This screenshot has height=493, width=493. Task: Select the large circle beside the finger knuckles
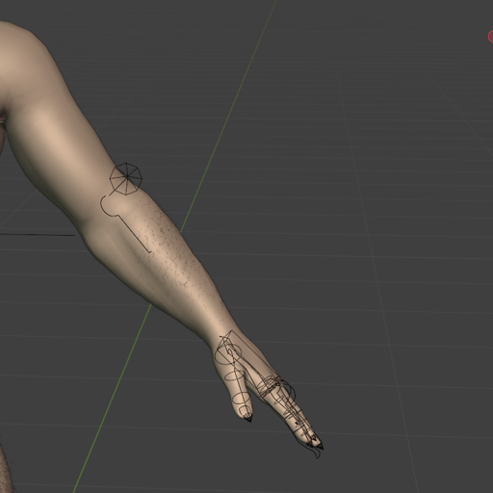(x=286, y=390)
